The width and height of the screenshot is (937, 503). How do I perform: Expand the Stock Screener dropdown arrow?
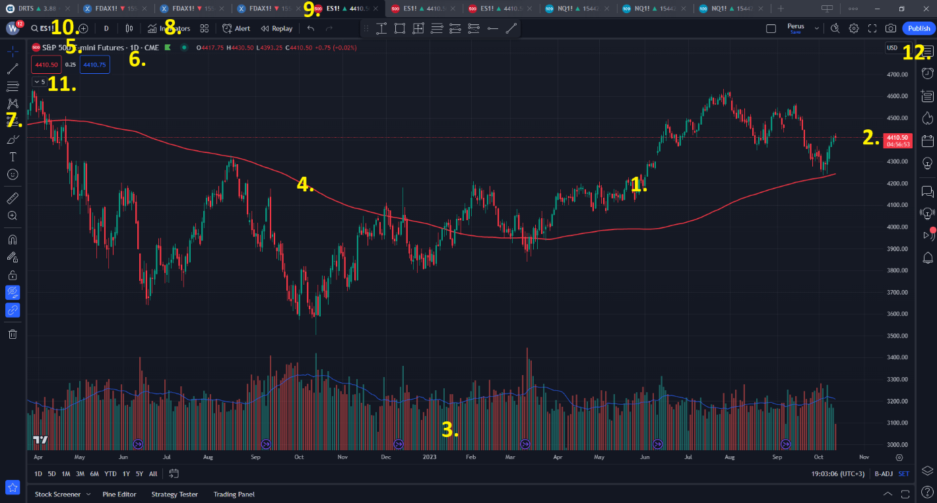click(x=87, y=494)
